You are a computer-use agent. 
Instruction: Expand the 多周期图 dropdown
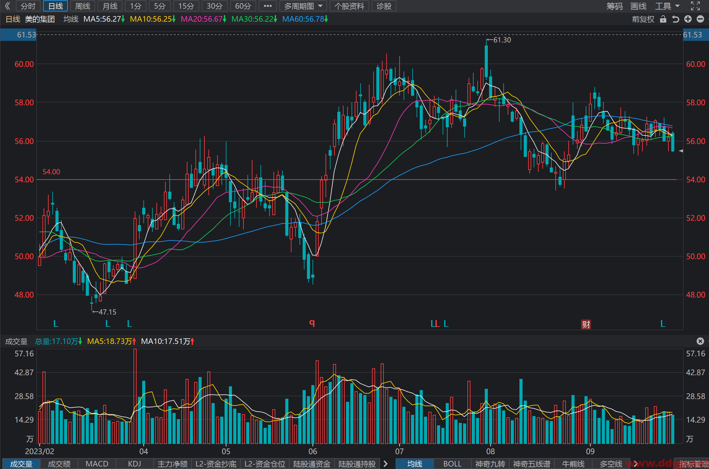(303, 6)
